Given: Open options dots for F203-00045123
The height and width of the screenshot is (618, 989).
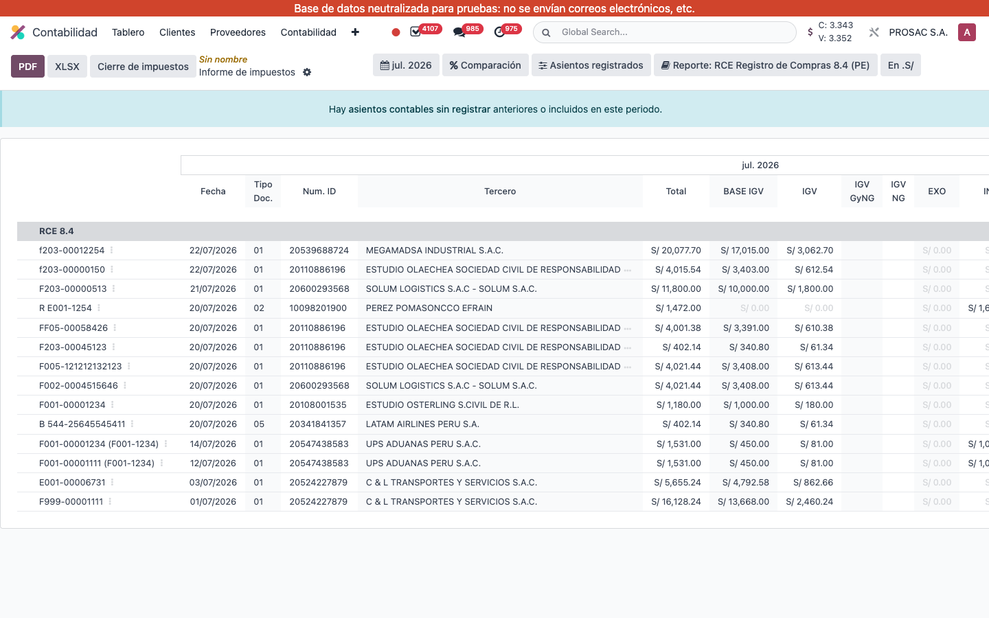Looking at the screenshot, I should click(x=113, y=347).
